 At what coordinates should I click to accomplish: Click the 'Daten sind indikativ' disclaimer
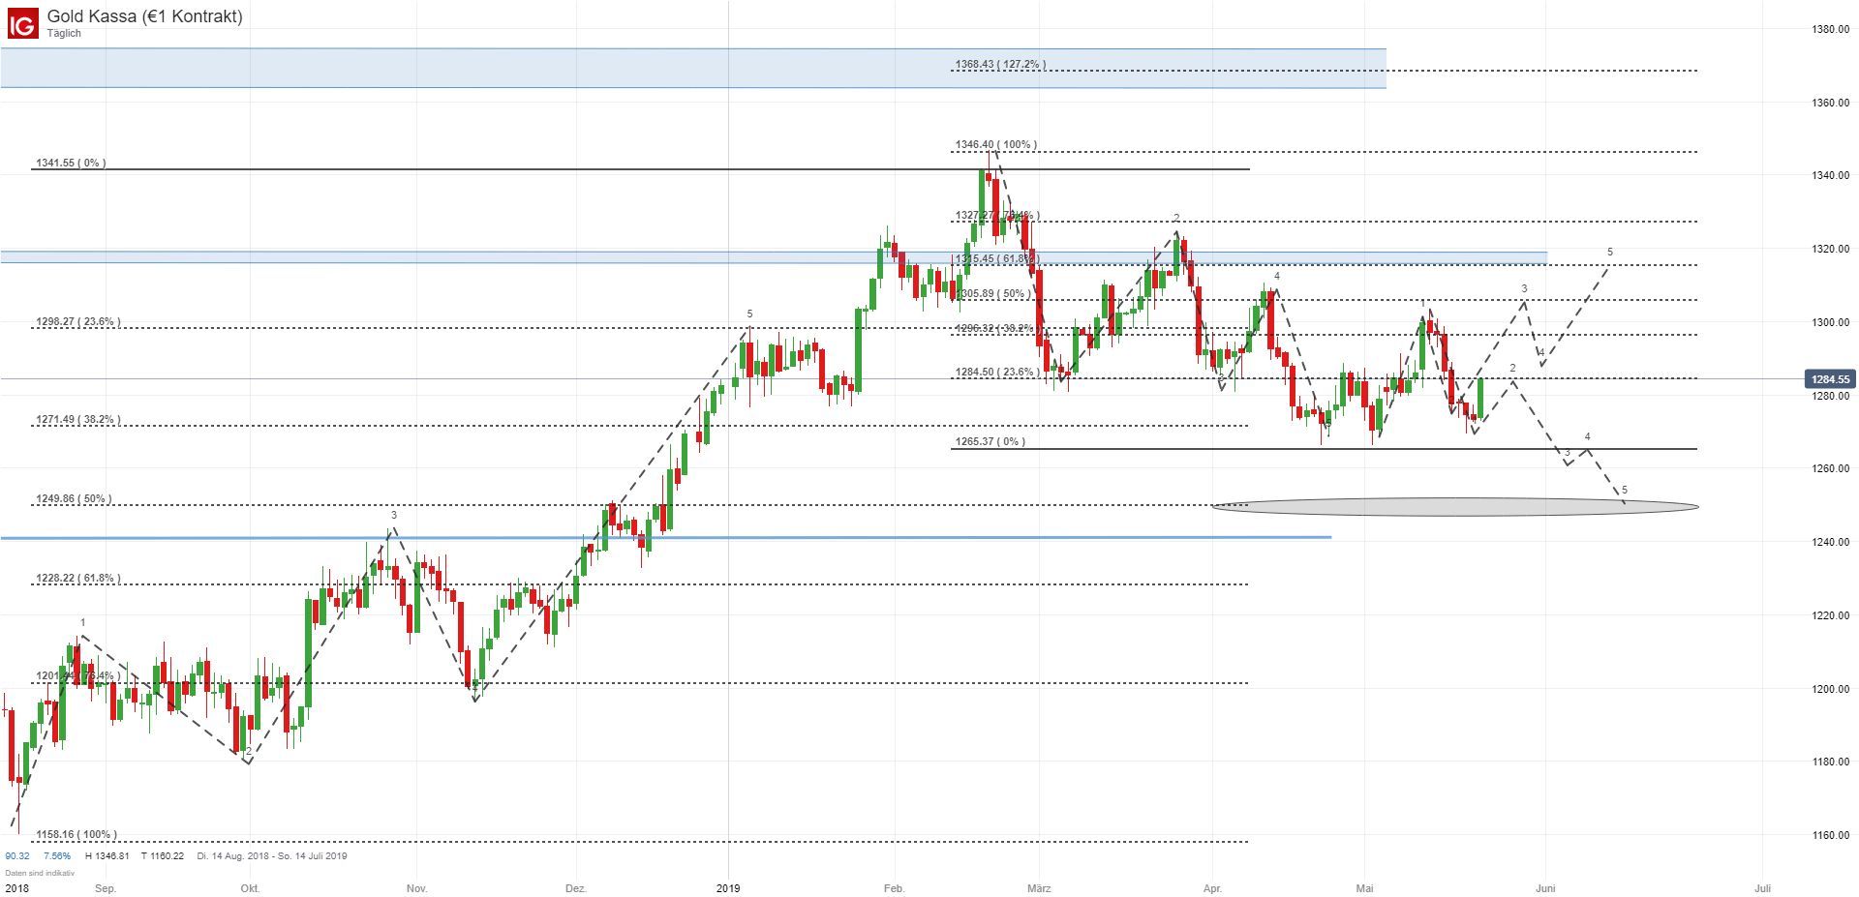pyautogui.click(x=40, y=873)
